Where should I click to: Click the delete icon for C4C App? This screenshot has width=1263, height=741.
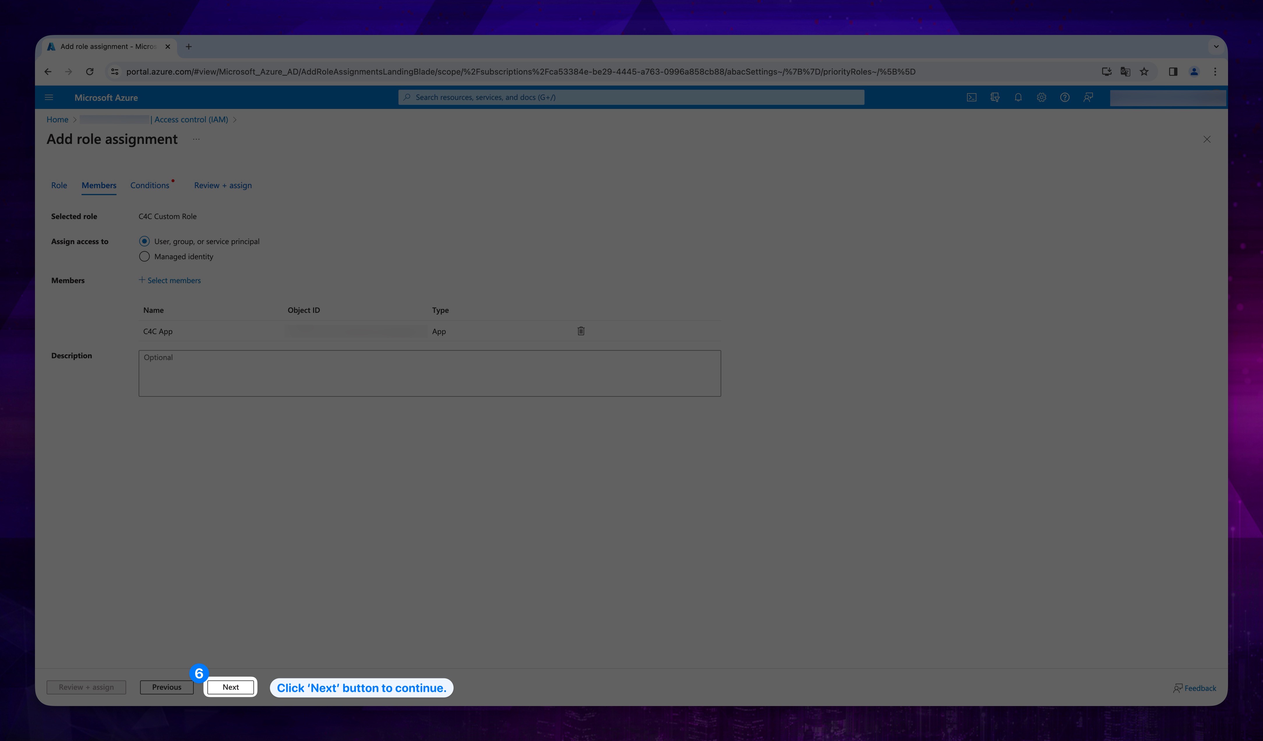coord(581,331)
